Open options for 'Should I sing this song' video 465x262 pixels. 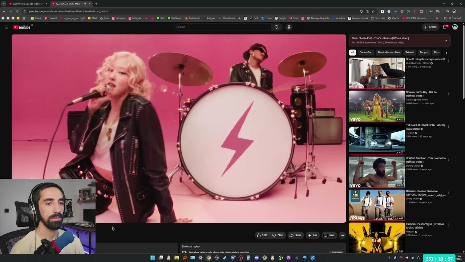[x=449, y=60]
